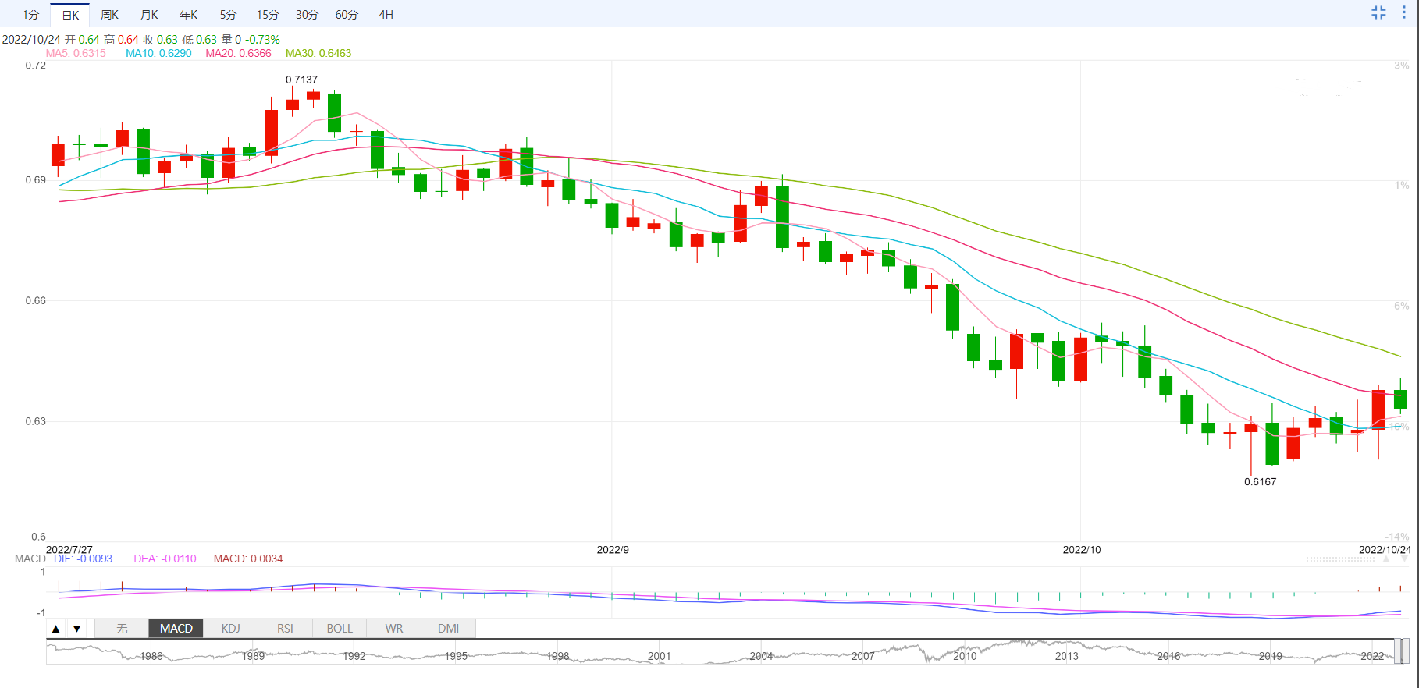Click the 2022/9 date axis label
Image resolution: width=1419 pixels, height=688 pixels.
coord(613,549)
